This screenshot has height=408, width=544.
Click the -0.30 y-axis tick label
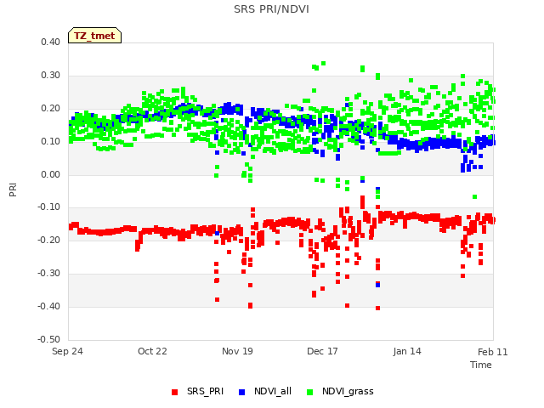click(49, 274)
